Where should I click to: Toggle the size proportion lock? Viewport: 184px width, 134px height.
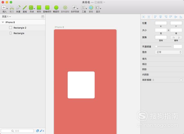tap(169, 30)
